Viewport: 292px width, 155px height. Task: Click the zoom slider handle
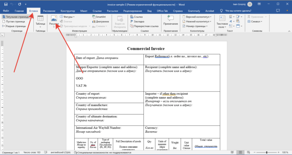pos(267,152)
